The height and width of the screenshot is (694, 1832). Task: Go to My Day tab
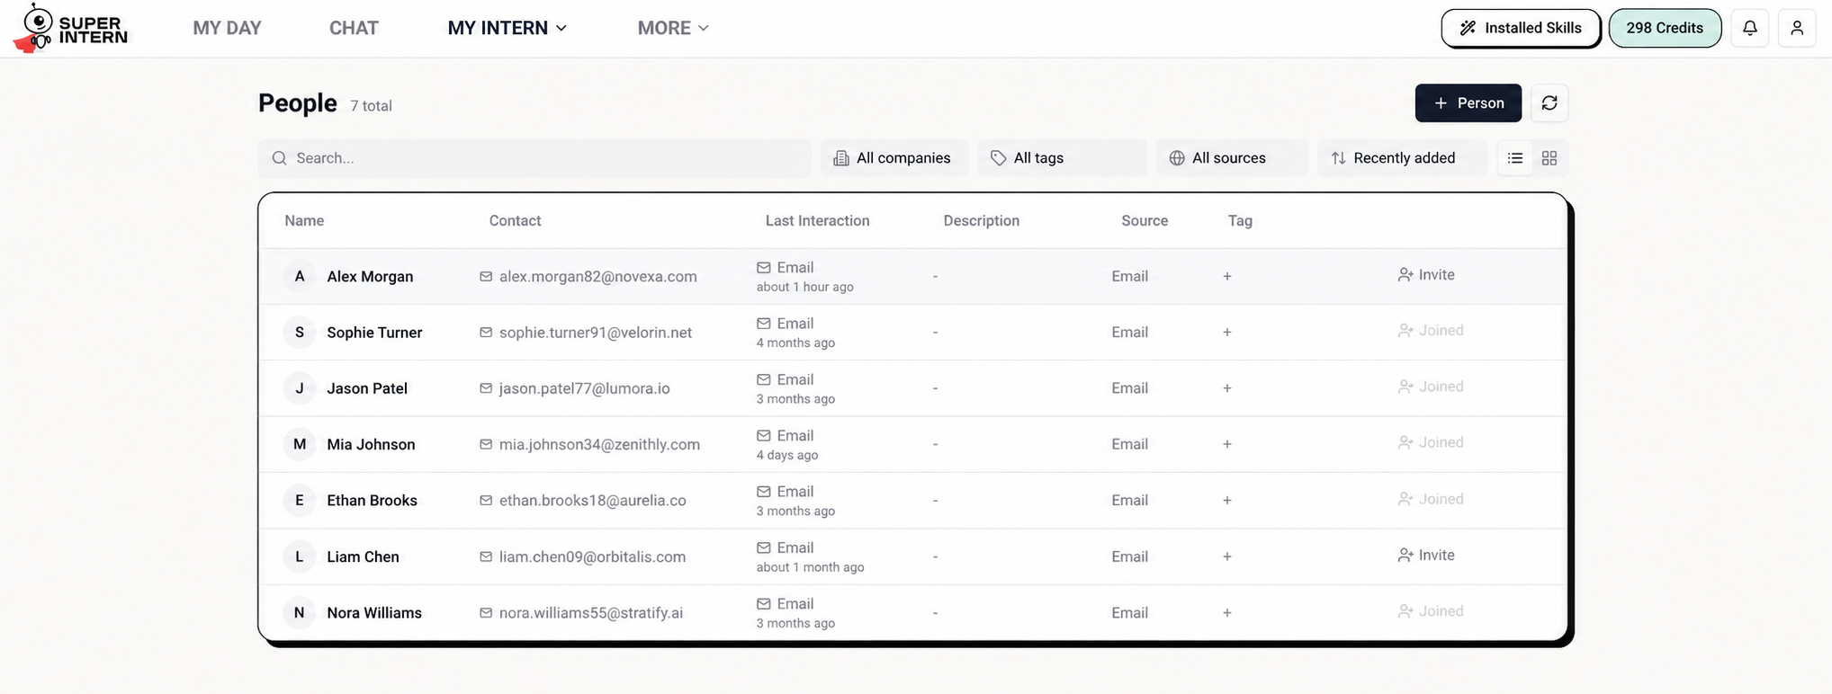point(227,28)
